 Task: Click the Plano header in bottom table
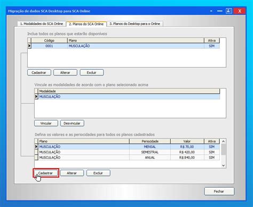(84, 141)
